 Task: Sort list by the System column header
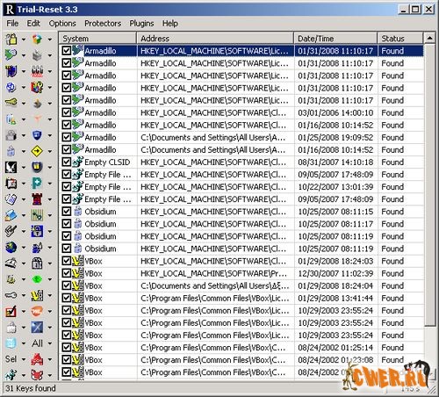(97, 39)
